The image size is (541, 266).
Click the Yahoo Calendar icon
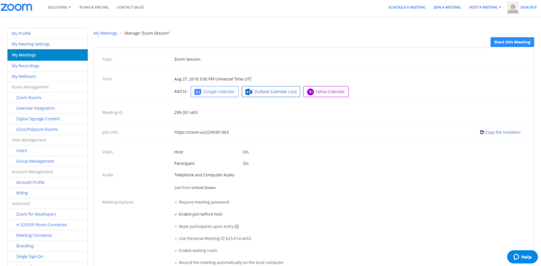coord(311,92)
